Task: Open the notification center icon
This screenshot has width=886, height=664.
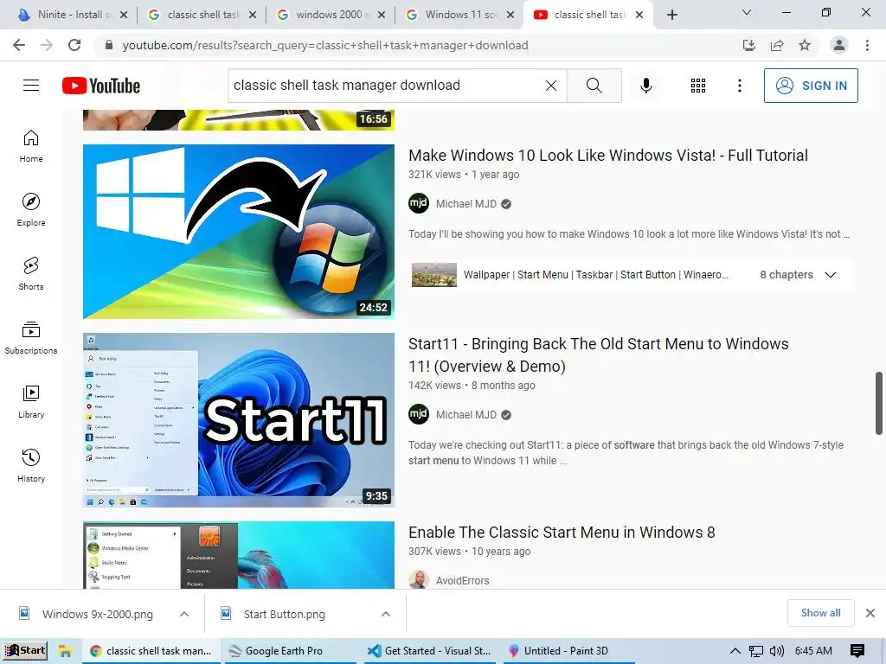Action: coord(857,651)
